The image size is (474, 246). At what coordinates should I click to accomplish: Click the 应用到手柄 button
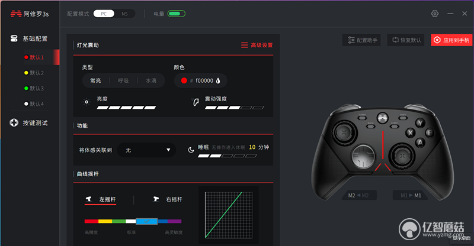pos(451,40)
